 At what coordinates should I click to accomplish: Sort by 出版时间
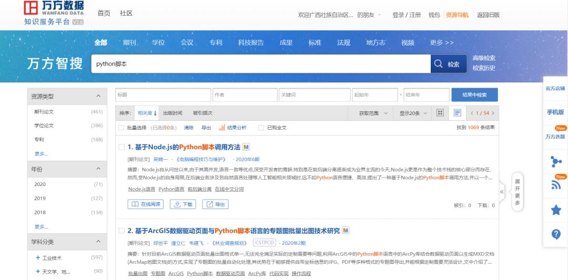coord(173,113)
